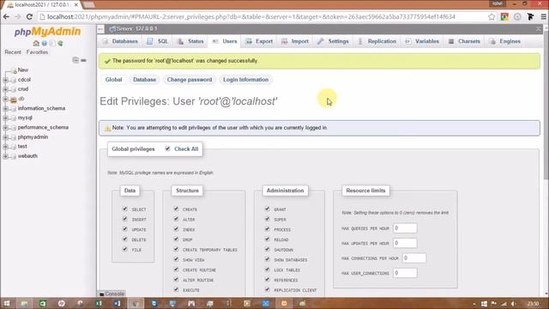The height and width of the screenshot is (309, 549).
Task: Click the Global sub-navigation link
Action: 113,80
